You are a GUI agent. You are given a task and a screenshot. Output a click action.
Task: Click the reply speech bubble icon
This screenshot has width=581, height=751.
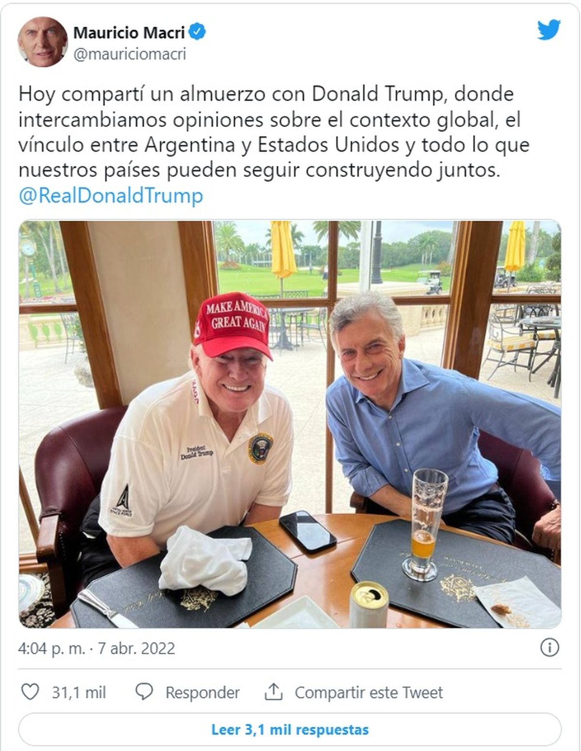click(144, 692)
